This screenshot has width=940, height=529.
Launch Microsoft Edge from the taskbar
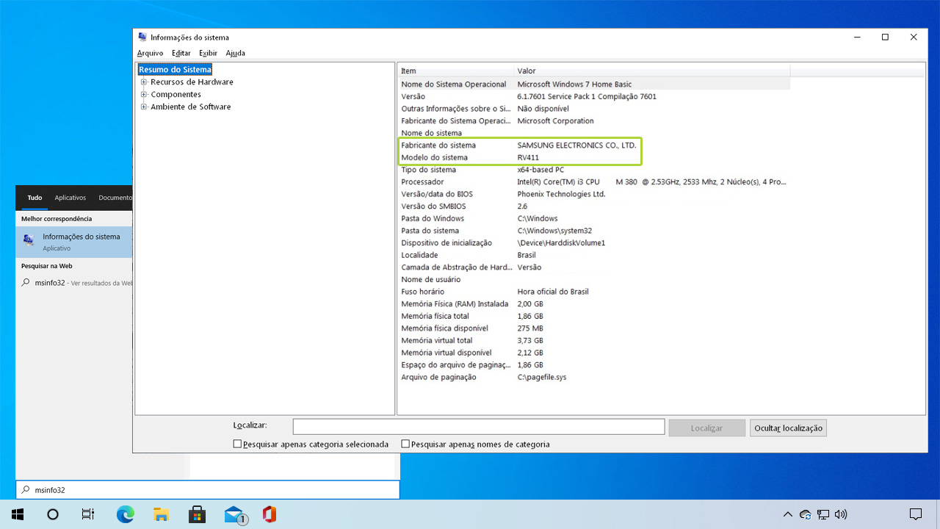(x=125, y=514)
